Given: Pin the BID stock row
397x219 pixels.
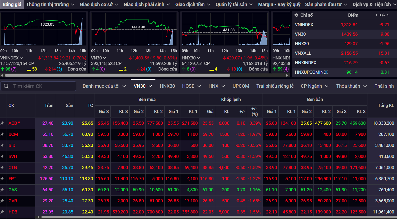Looking at the screenshot, I should coord(2,145).
